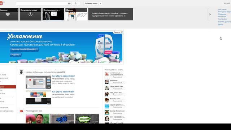Image resolution: width=231 pixels, height=130 pixels.
Task: Open the "Понравившиеся" playlist tile
Action: (x=53, y=14)
